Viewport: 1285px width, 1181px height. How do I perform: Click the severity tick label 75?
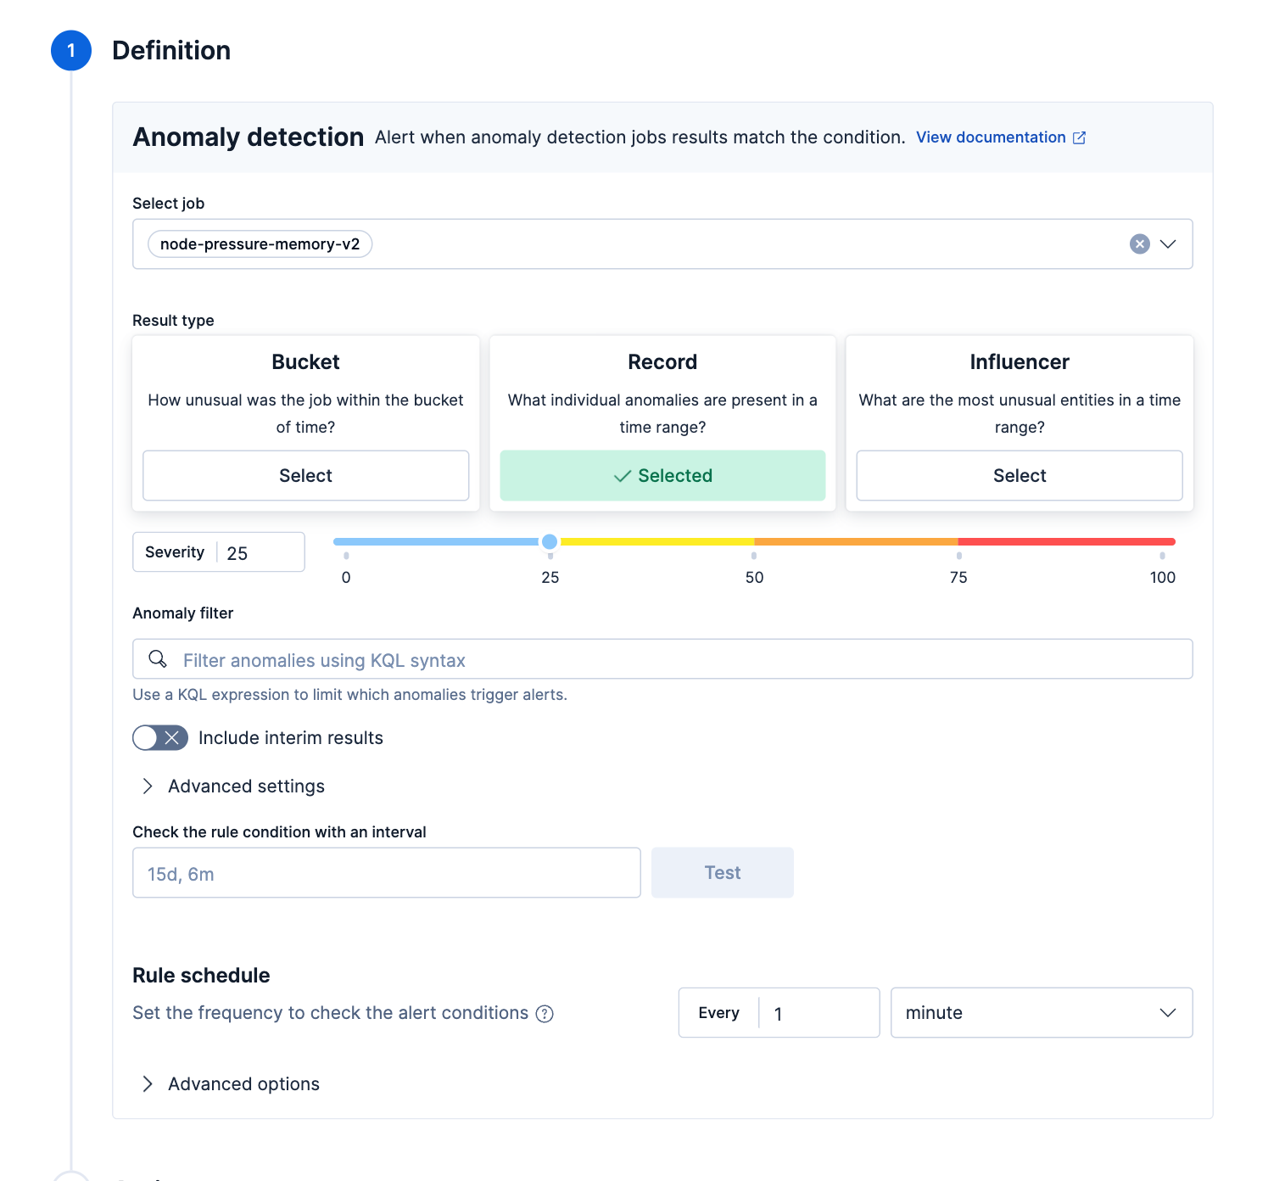pos(958,578)
